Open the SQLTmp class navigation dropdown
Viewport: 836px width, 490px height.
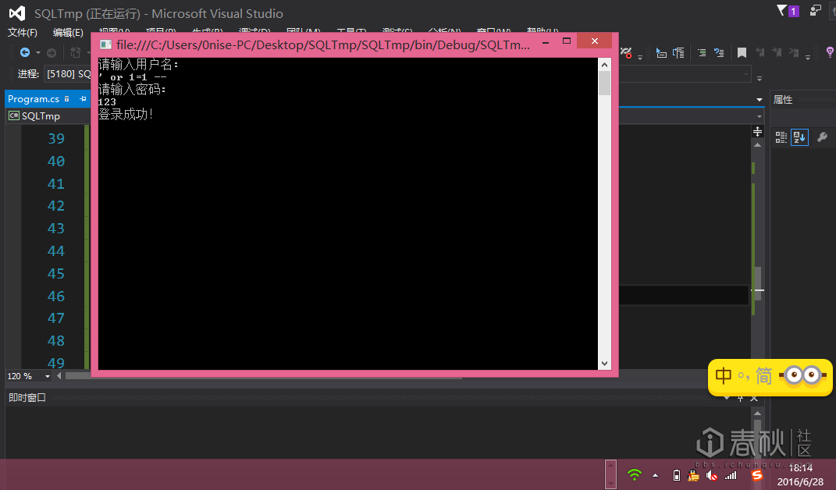click(49, 115)
